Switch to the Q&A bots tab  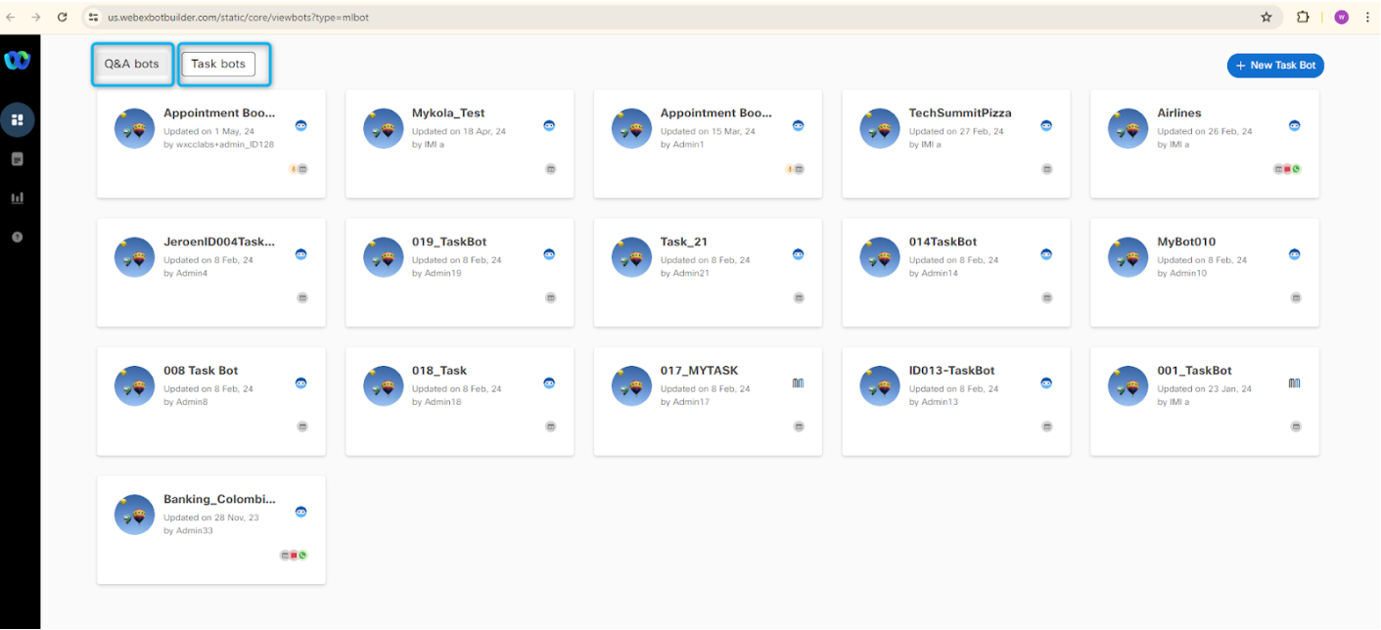[132, 65]
